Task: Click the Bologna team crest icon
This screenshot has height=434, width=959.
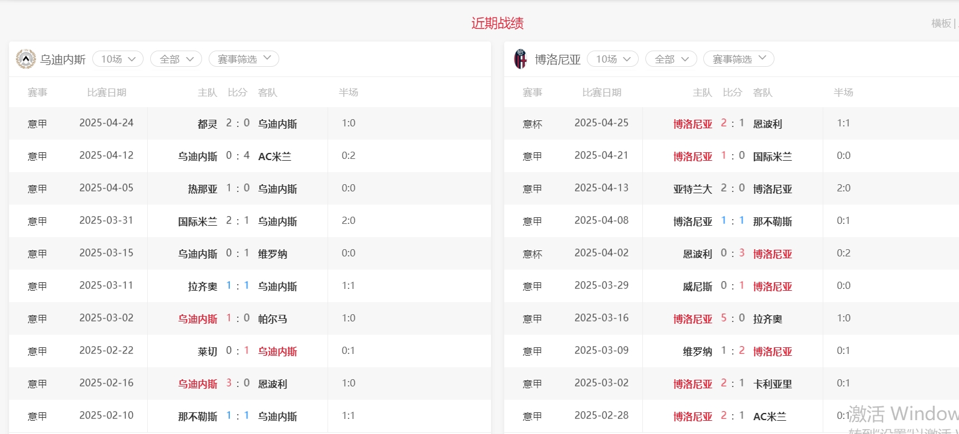Action: (x=520, y=59)
